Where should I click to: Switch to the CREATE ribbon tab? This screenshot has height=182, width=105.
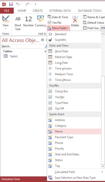tap(38, 11)
